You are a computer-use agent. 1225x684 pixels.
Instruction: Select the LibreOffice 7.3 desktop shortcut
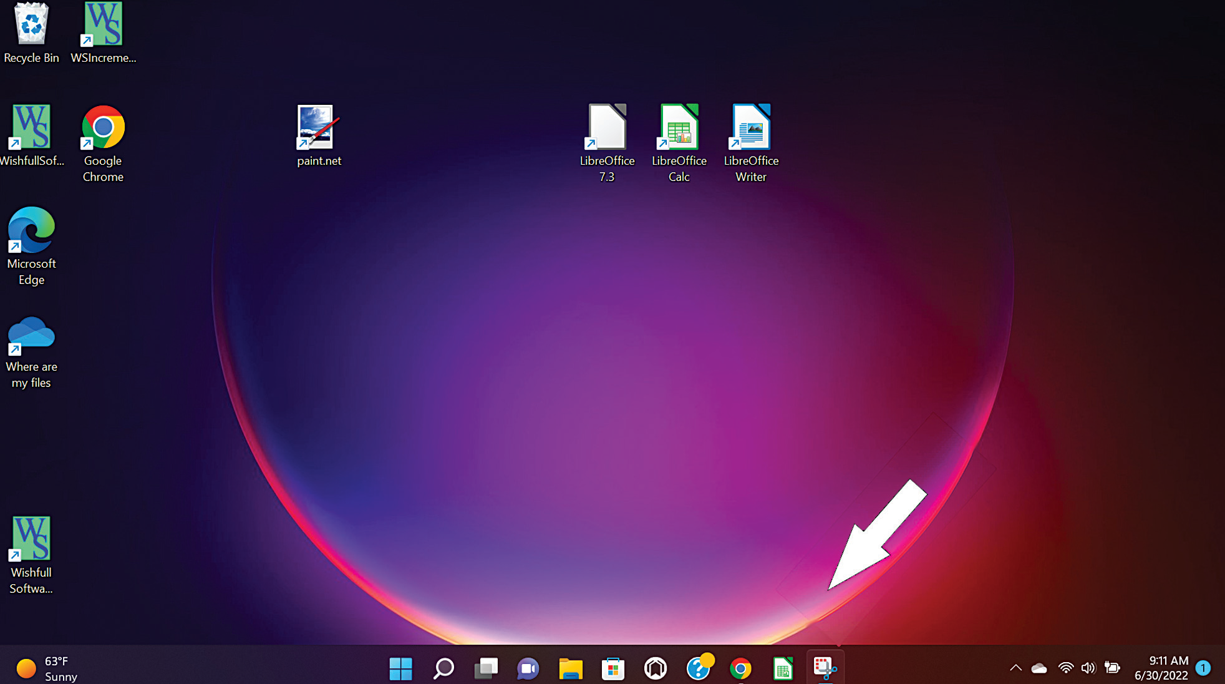(x=607, y=144)
